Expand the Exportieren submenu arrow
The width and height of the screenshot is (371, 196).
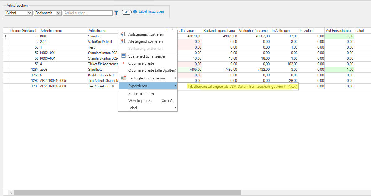click(x=175, y=86)
